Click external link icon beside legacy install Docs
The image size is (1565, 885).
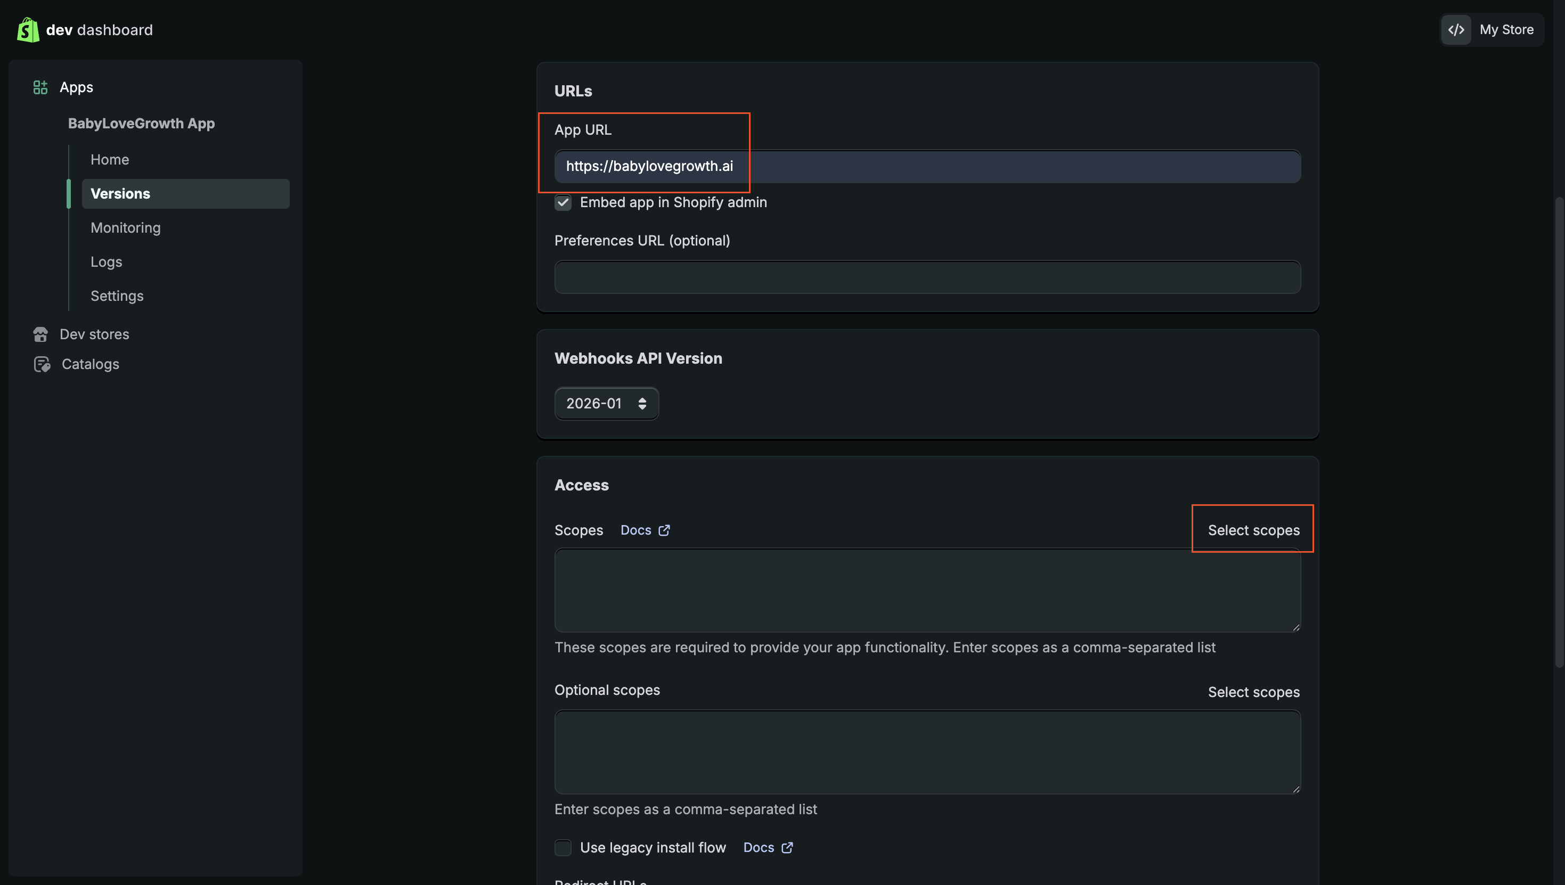pyautogui.click(x=787, y=847)
